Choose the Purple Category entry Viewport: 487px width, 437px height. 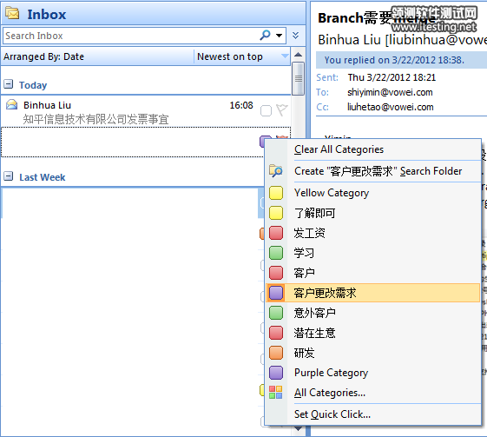click(x=331, y=373)
